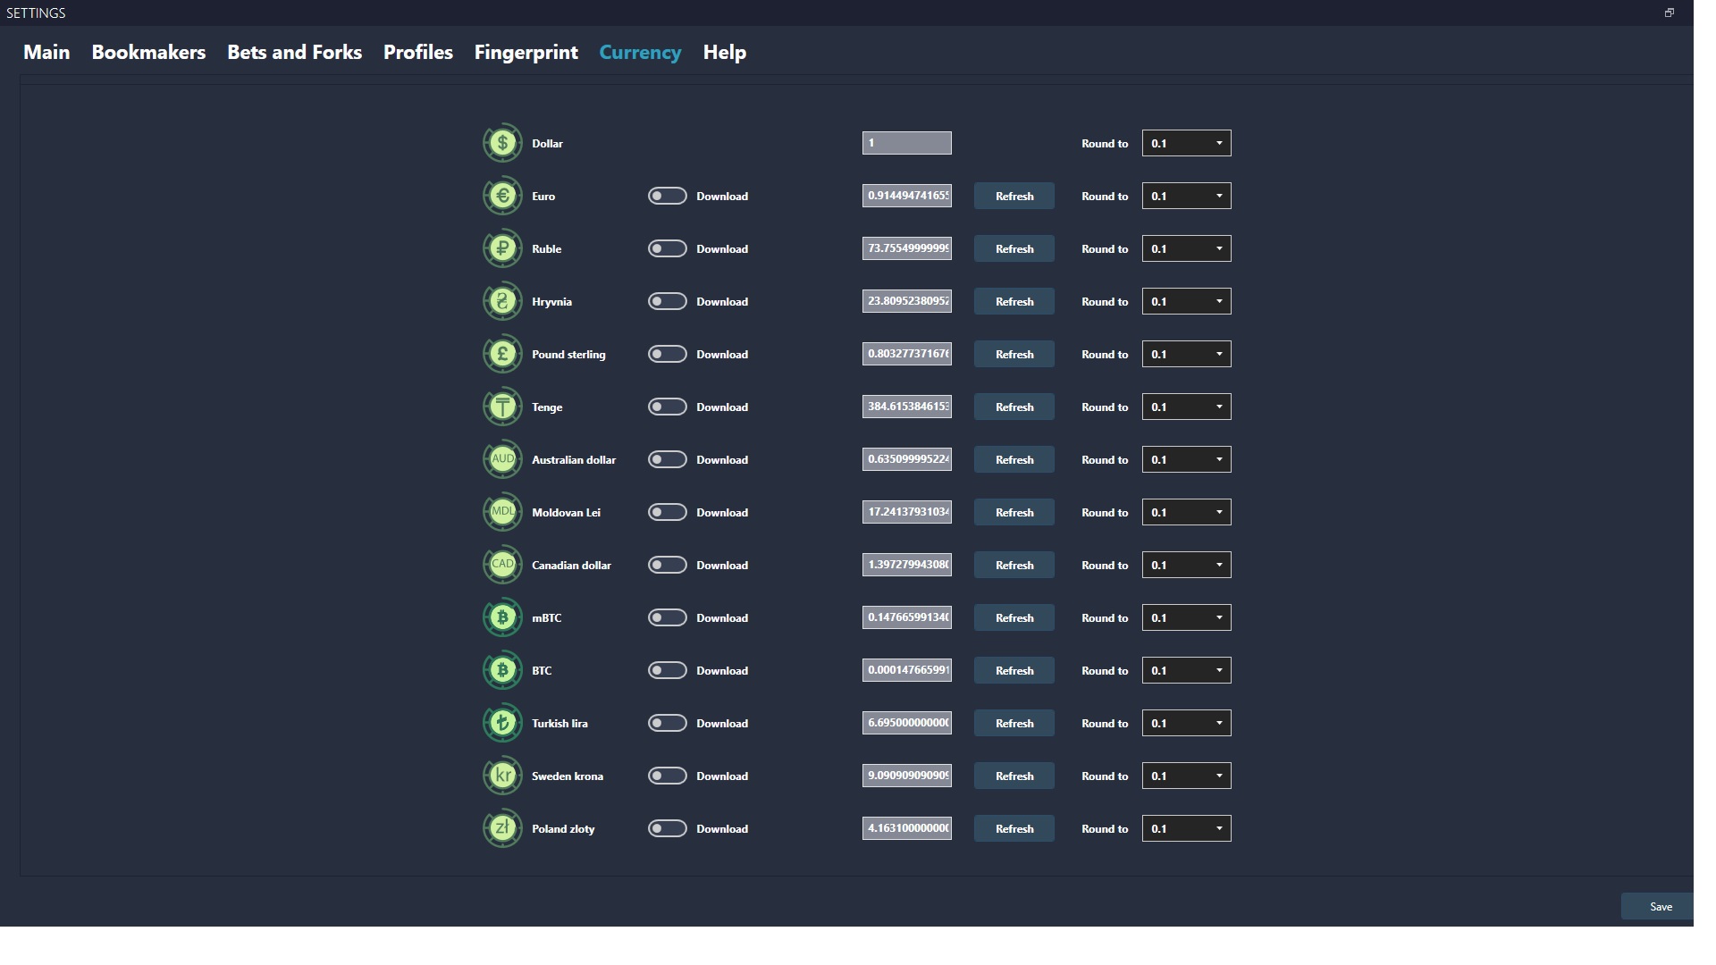
Task: Click the mBTC bitcoin icon
Action: click(x=502, y=617)
